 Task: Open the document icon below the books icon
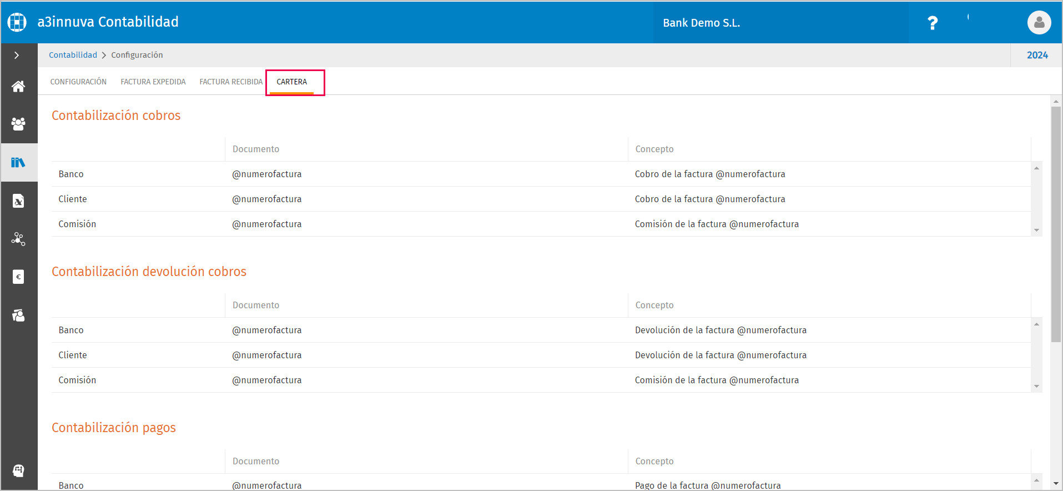tap(18, 201)
